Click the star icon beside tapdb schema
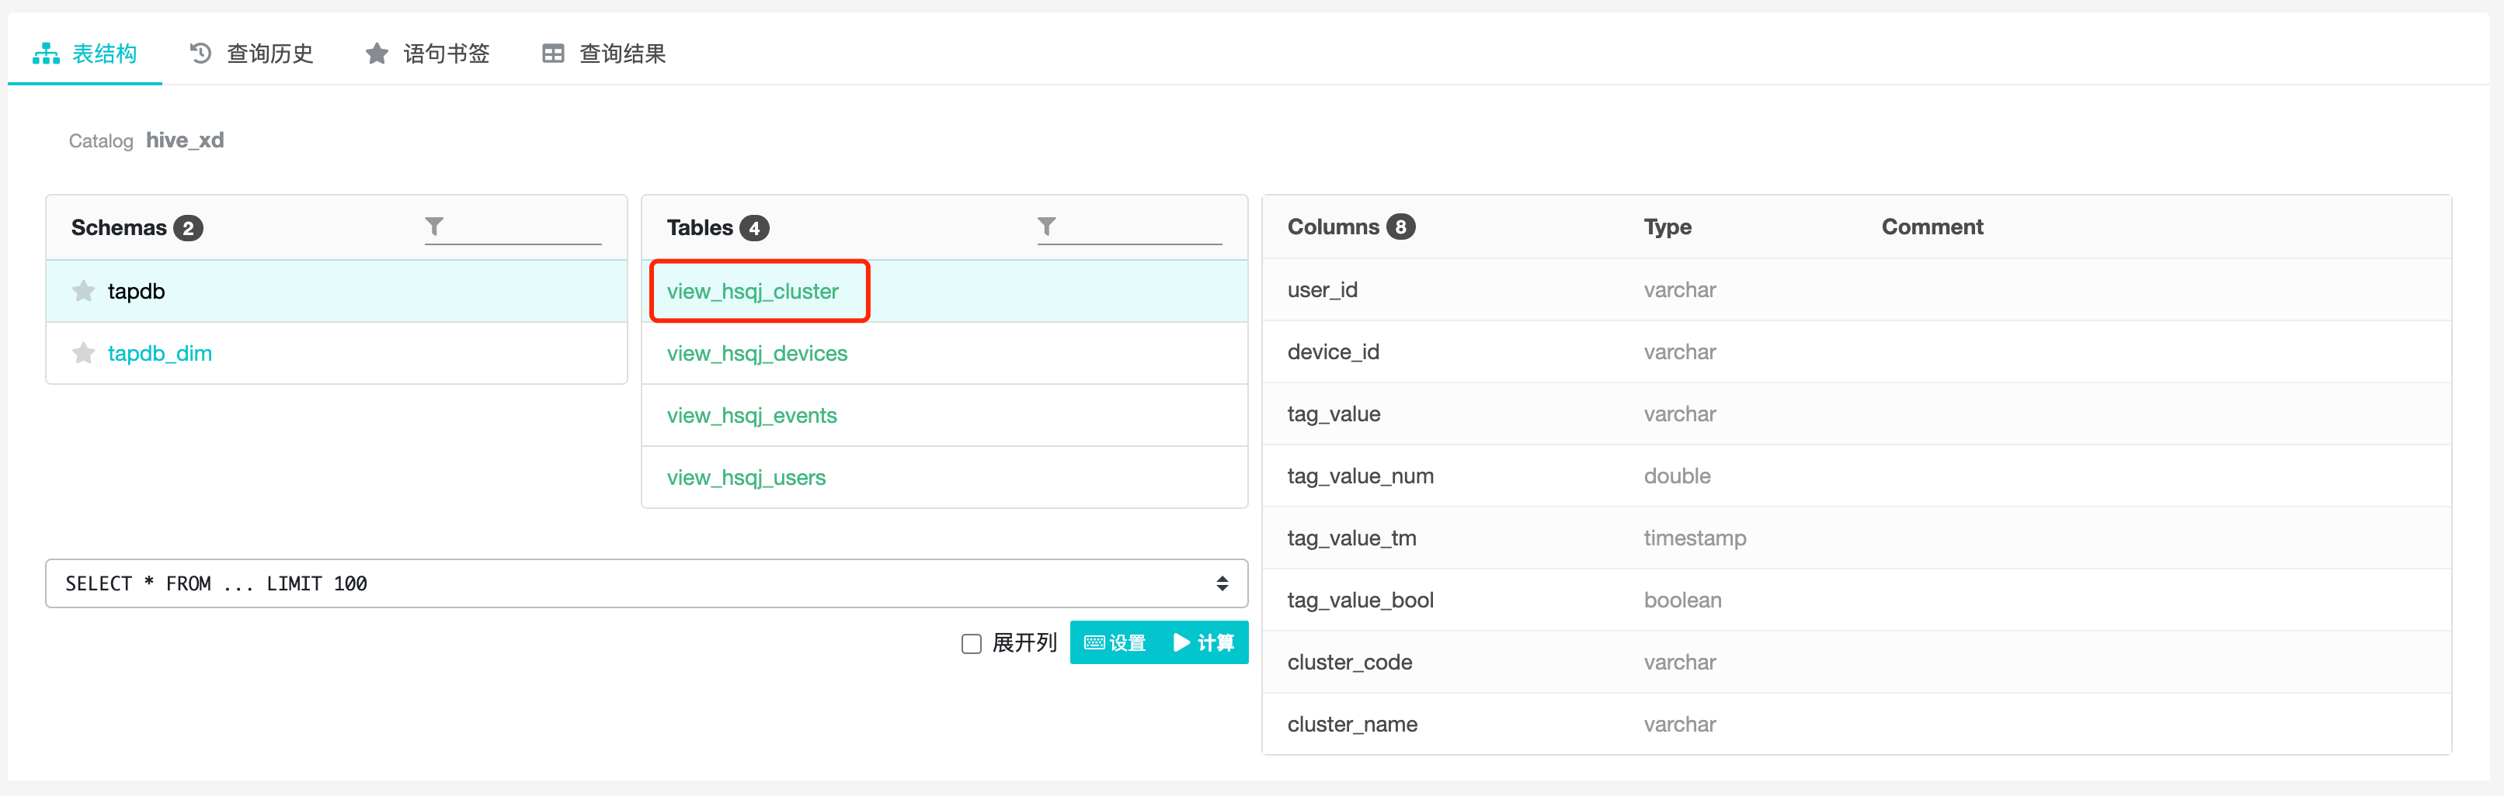This screenshot has height=796, width=2504. click(x=84, y=291)
